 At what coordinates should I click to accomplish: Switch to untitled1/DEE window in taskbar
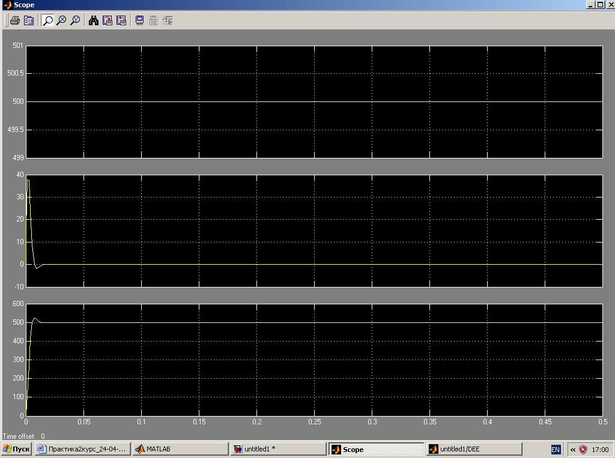pyautogui.click(x=474, y=449)
